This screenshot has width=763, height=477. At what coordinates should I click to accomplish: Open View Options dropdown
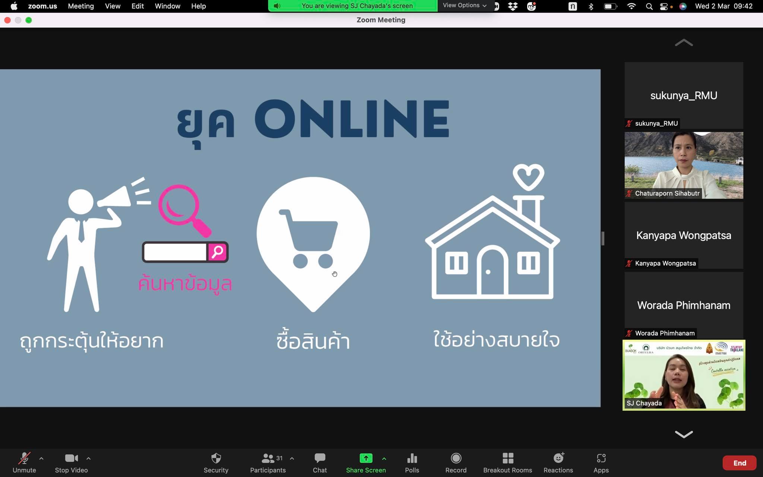pos(465,6)
